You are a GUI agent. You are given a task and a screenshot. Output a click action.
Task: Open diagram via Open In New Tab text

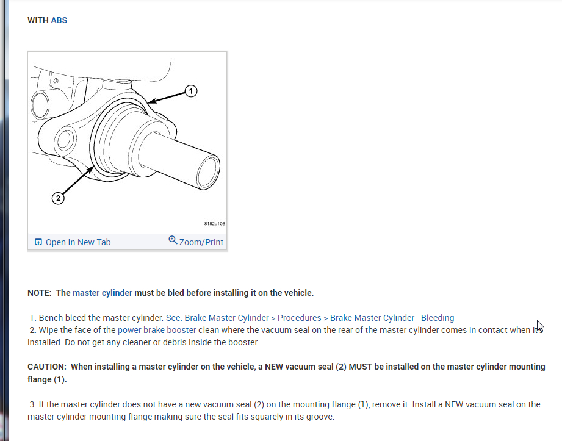pos(78,242)
